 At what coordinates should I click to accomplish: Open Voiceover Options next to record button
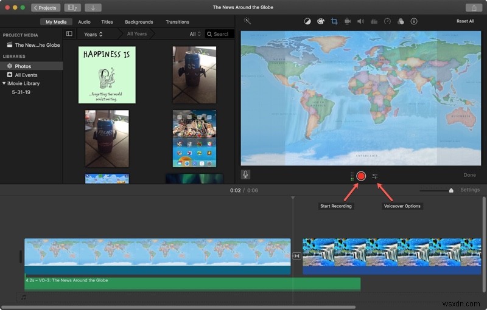click(375, 176)
